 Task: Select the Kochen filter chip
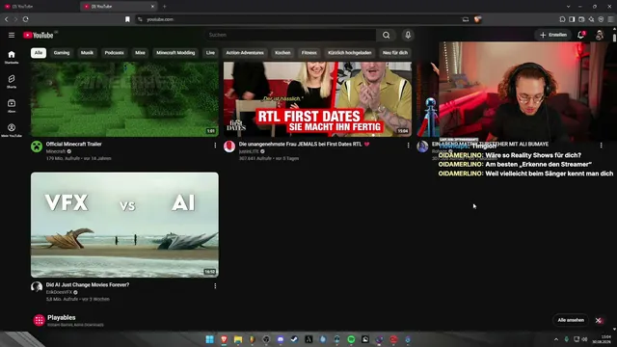(282, 53)
